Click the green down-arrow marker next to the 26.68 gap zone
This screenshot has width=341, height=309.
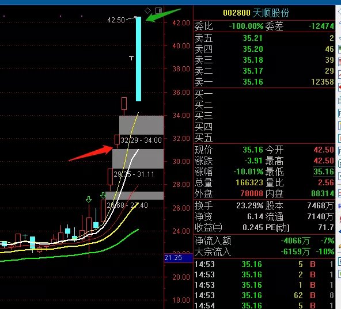pyautogui.click(x=103, y=195)
